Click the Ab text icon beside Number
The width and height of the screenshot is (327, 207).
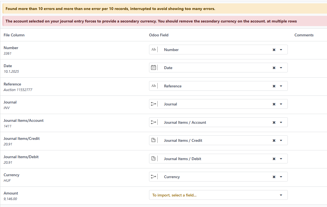pos(153,49)
